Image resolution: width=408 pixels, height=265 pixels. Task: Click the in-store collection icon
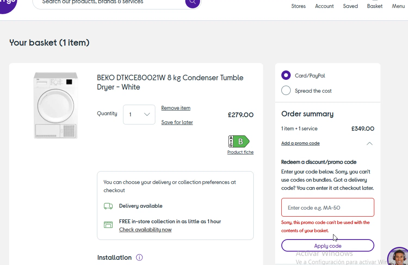108,225
